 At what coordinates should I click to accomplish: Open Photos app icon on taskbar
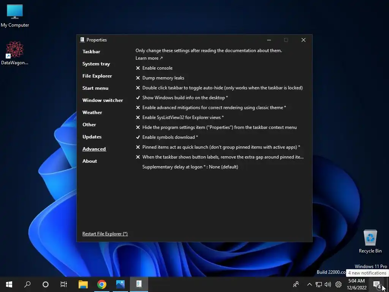click(x=120, y=284)
